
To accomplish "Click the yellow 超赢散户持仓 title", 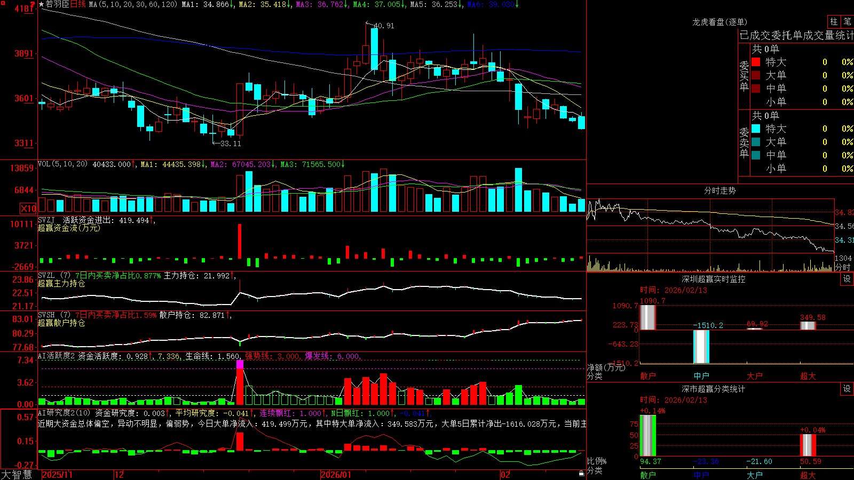I will pos(61,323).
